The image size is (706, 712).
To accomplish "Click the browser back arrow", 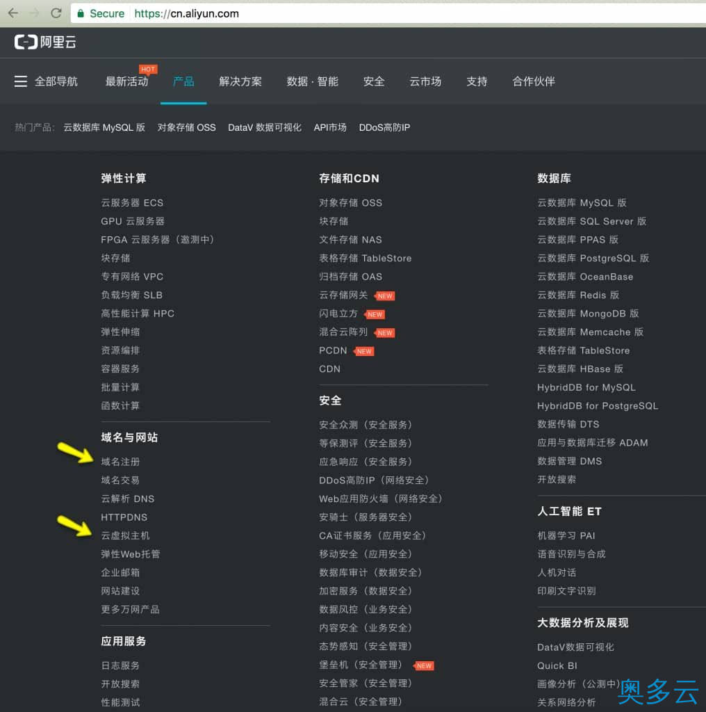I will (x=13, y=13).
